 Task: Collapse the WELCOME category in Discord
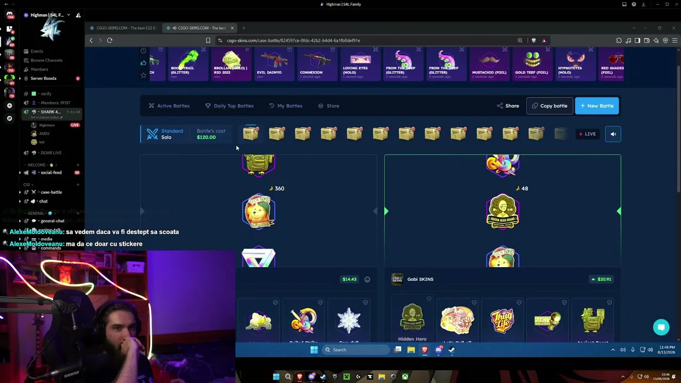click(40, 165)
